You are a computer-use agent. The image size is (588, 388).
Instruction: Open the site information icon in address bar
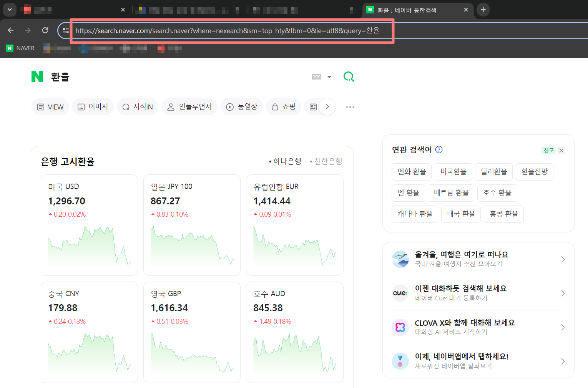tap(66, 30)
